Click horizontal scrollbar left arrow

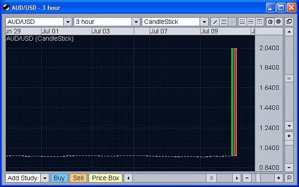click(x=128, y=178)
